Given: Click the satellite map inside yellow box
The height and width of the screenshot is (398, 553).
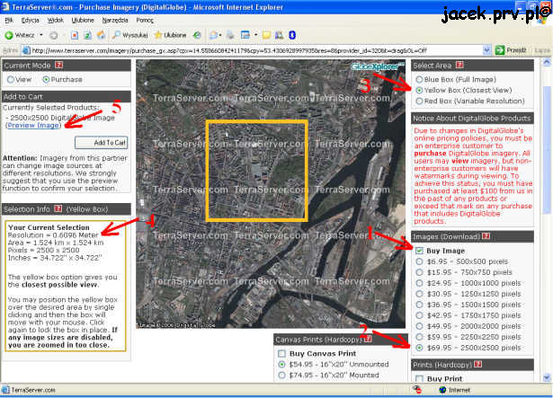Looking at the screenshot, I should point(257,171).
